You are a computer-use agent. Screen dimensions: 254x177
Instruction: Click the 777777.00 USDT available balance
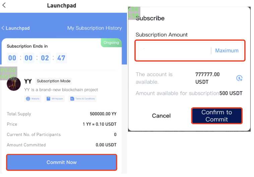pos(207,78)
